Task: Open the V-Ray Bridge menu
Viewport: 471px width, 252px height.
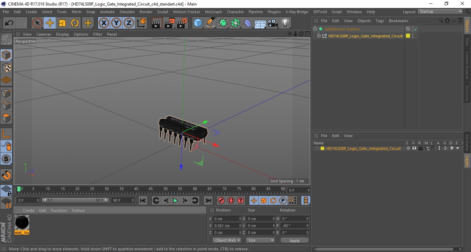Action: pyautogui.click(x=297, y=12)
